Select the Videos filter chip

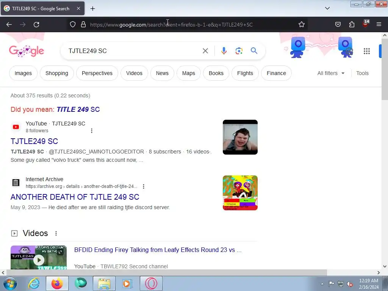135,73
